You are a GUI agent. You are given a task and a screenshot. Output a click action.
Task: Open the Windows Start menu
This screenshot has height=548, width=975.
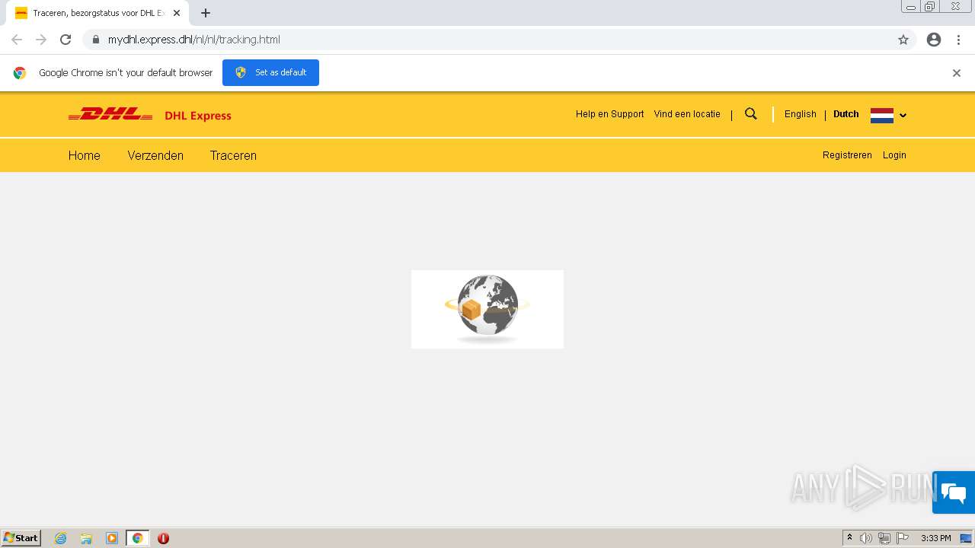(x=21, y=538)
